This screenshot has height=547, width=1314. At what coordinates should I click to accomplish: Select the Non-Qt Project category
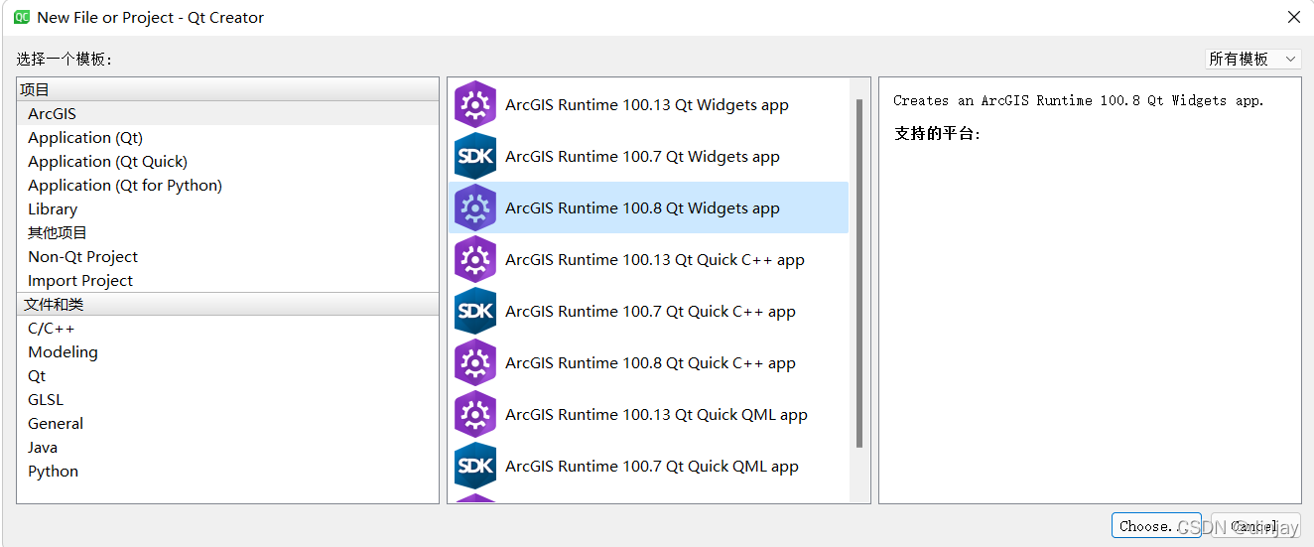coord(227,256)
